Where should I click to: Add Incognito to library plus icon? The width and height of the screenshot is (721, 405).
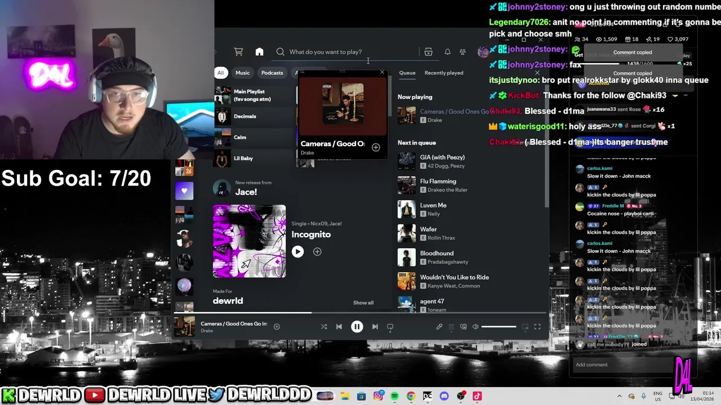tap(317, 252)
